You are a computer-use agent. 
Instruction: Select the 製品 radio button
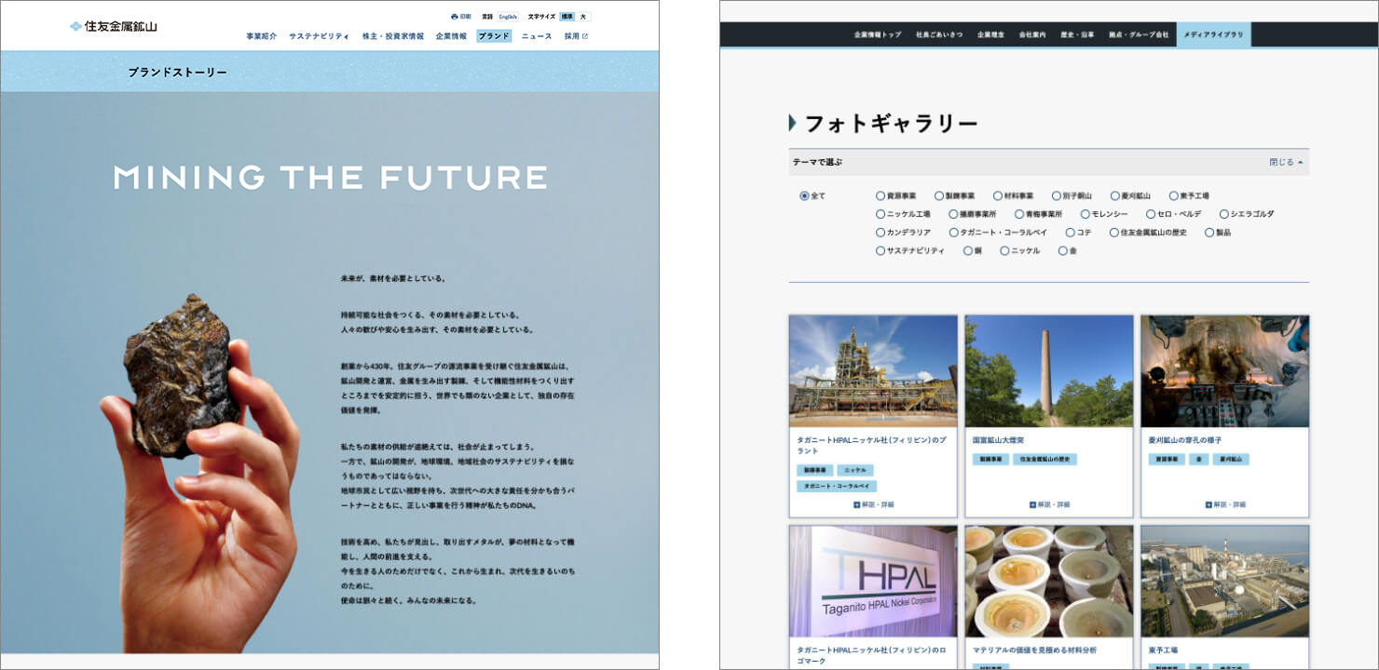tap(1209, 233)
